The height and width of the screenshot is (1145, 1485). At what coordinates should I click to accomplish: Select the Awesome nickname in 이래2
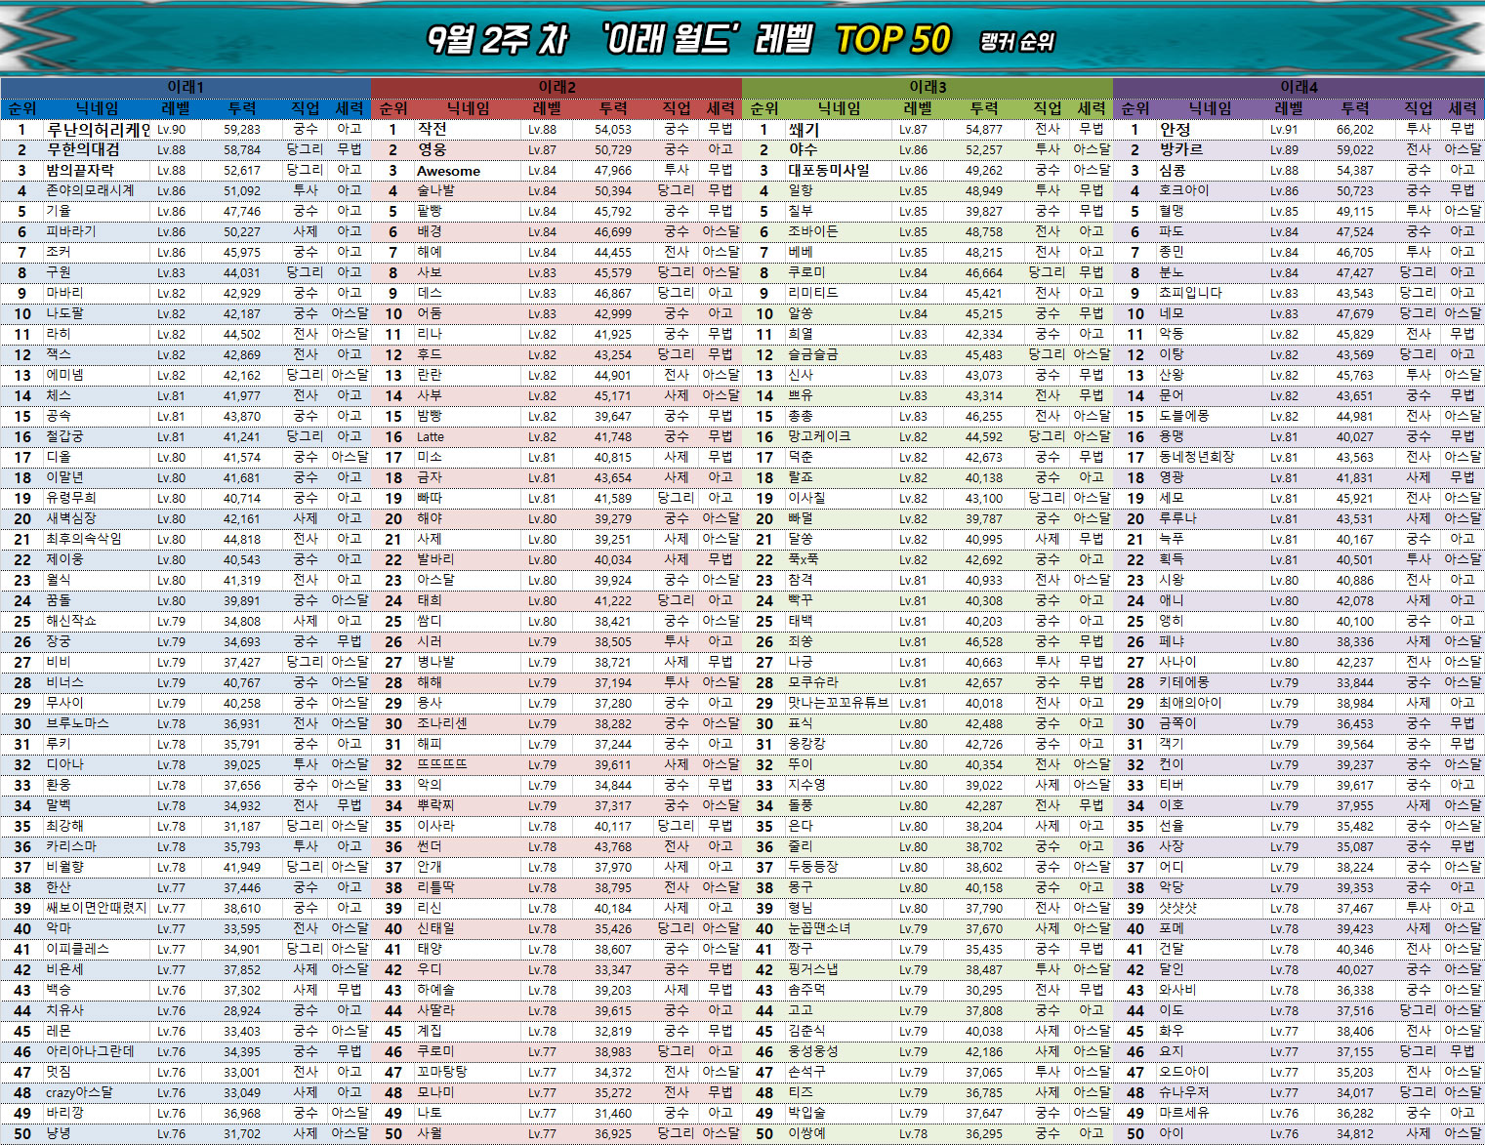click(448, 171)
